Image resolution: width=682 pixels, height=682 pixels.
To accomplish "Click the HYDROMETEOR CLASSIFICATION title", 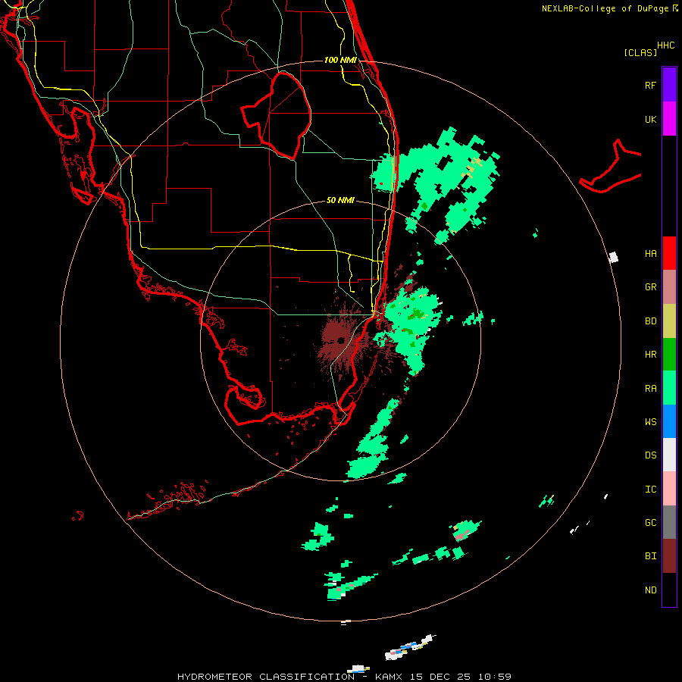I will (x=266, y=677).
